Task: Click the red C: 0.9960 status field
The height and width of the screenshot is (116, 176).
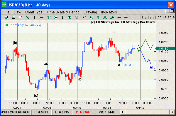Action: click(x=83, y=112)
